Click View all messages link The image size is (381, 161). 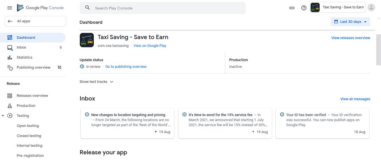pyautogui.click(x=355, y=99)
